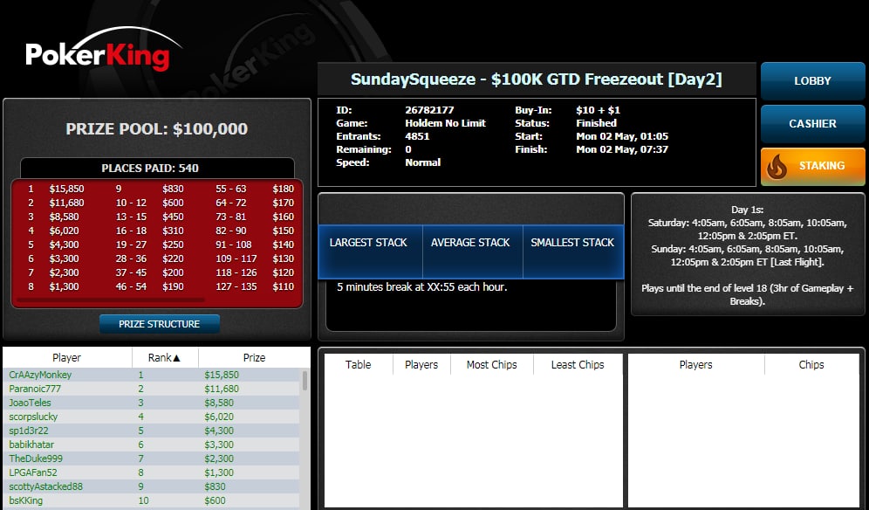Sort player list by Prize column
This screenshot has height=510, width=869.
(x=254, y=357)
